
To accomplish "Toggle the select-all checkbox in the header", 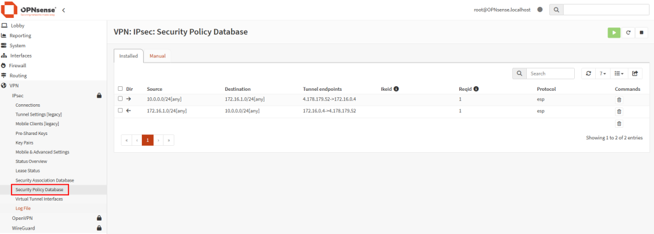I will (x=120, y=89).
